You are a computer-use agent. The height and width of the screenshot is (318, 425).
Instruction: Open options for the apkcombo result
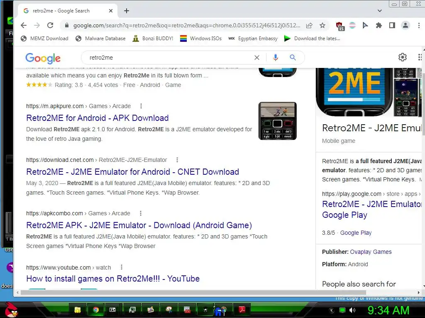(140, 213)
